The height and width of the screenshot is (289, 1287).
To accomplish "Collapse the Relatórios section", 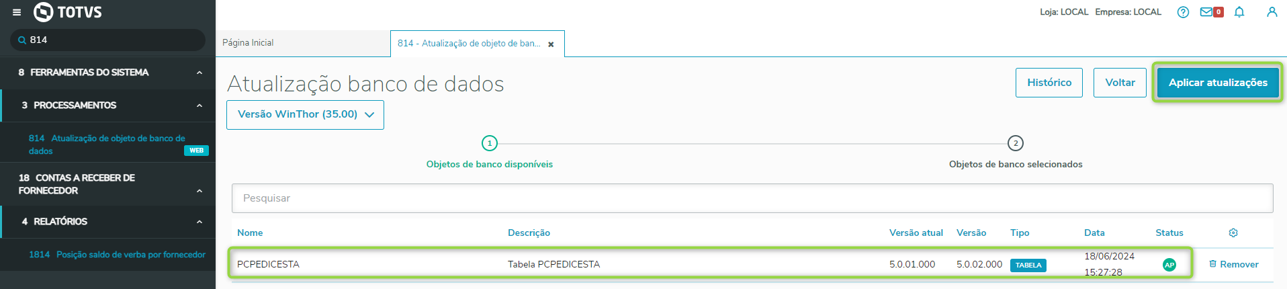I will click(x=199, y=222).
